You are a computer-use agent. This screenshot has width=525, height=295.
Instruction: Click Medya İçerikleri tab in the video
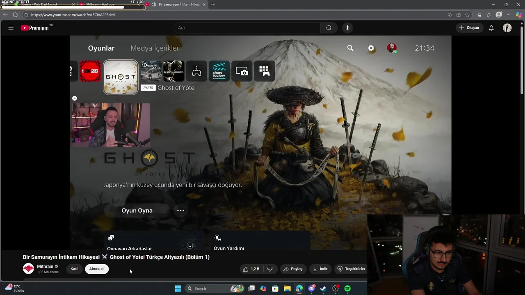(x=155, y=48)
